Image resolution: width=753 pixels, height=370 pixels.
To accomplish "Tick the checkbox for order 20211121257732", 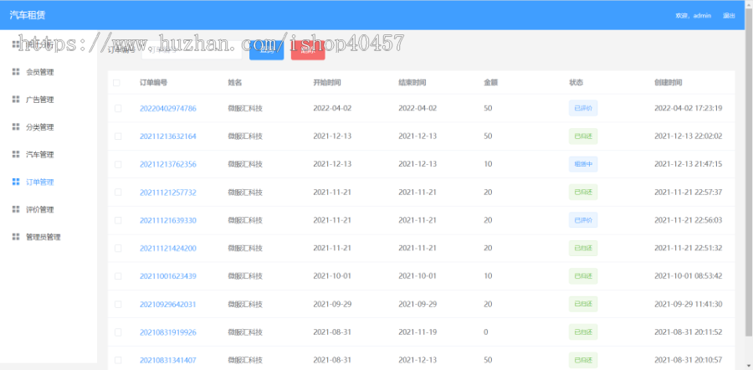I will pyautogui.click(x=118, y=193).
